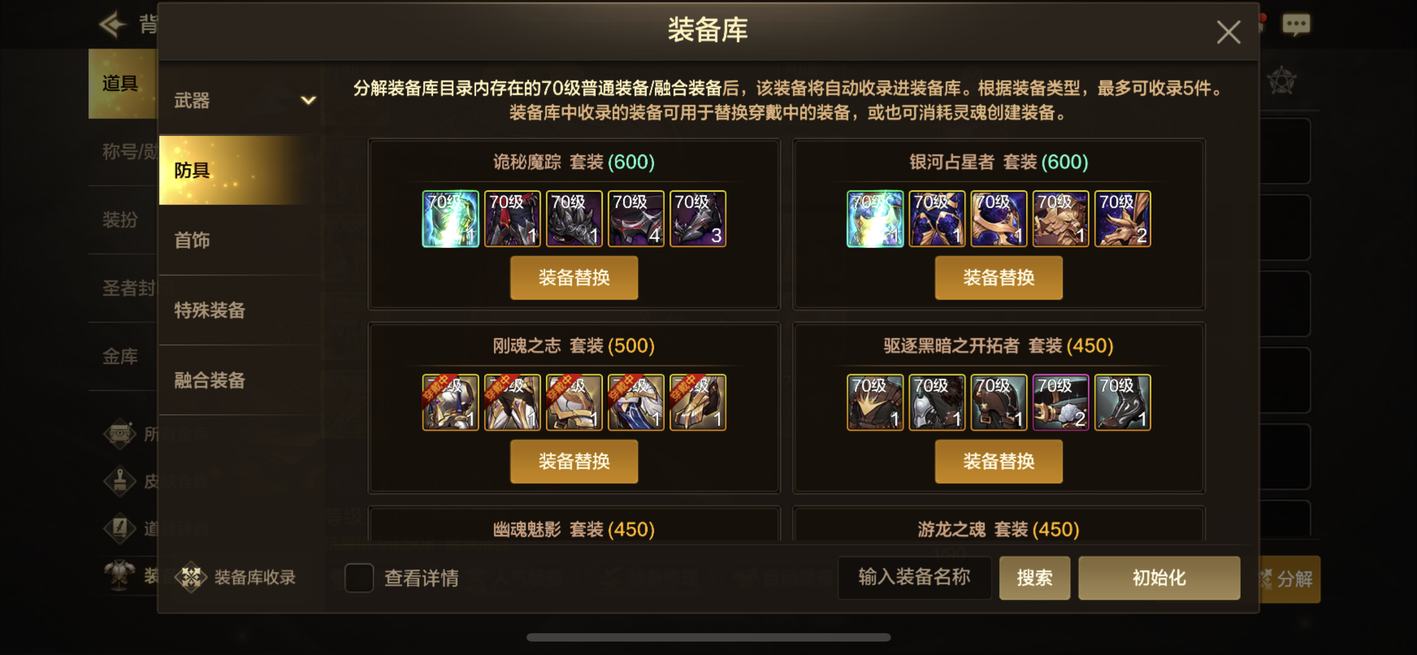Select the 诡秘魔踪 item with count 4
Screen dimensions: 1417x655
coord(636,218)
